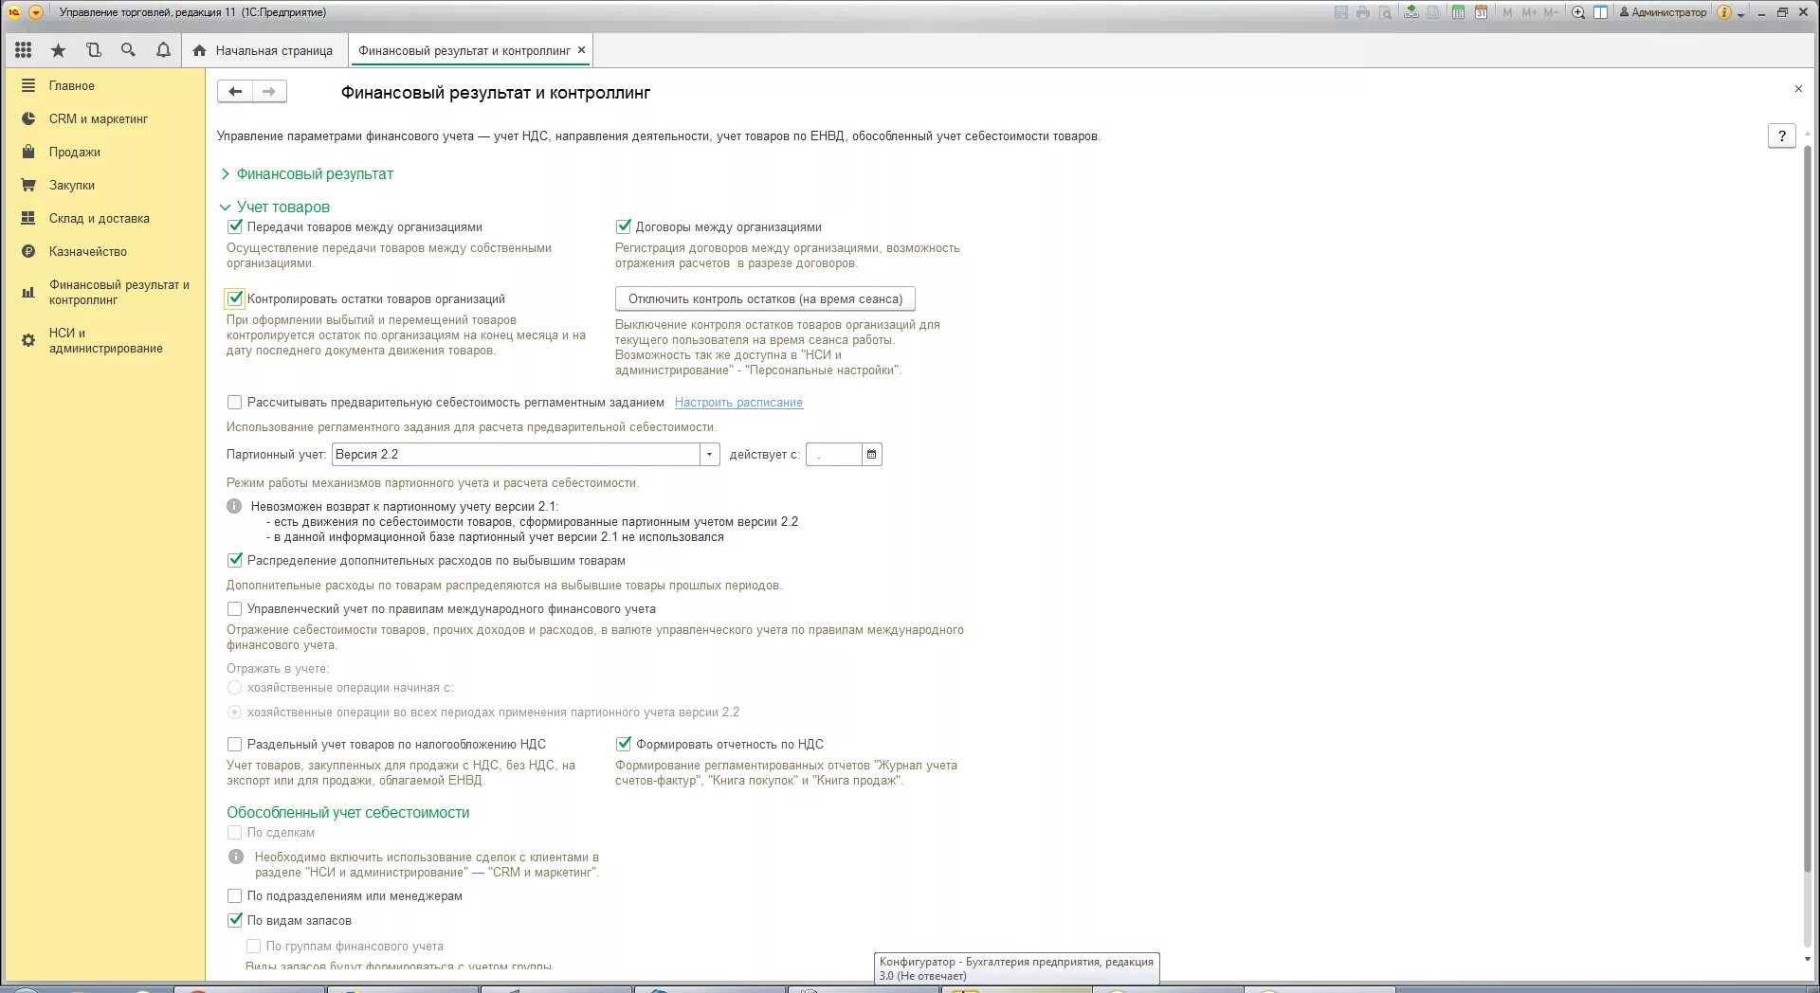Screen dimensions: 1820x993
Task: Click the zoom scale magnifier icon
Action: point(1578,12)
